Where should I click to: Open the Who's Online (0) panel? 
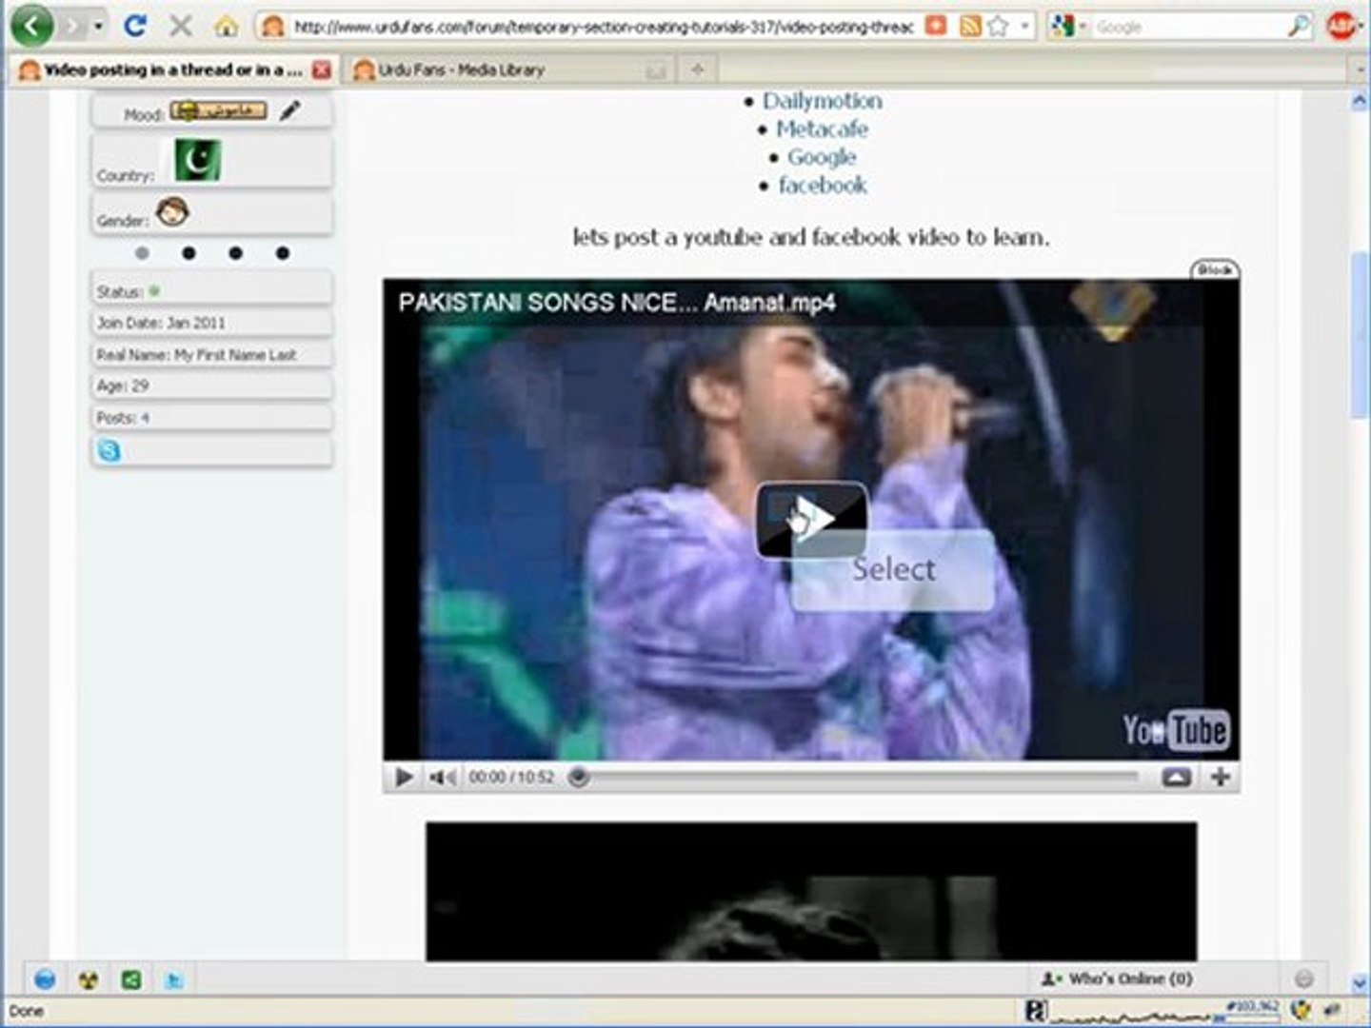pyautogui.click(x=1116, y=979)
